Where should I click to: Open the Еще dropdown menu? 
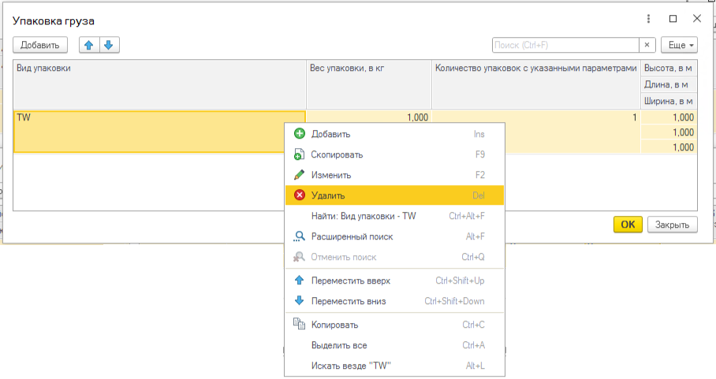680,45
